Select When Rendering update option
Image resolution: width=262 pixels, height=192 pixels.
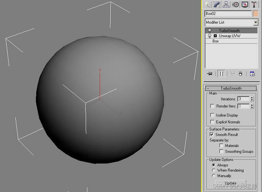pos(213,170)
